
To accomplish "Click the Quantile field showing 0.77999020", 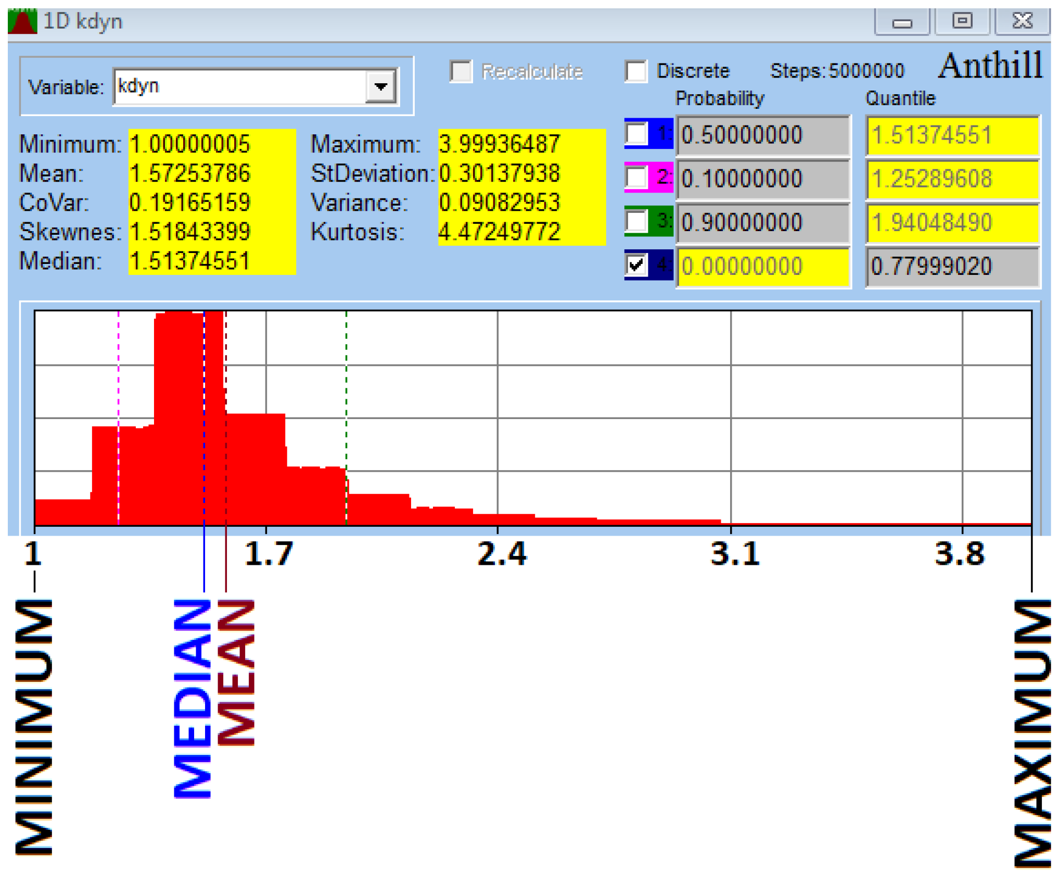I will (x=952, y=267).
